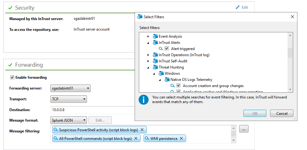Viewport: 307px width, 150px height.
Task: Click the Threat Hunting folder icon
Action: coord(155,67)
